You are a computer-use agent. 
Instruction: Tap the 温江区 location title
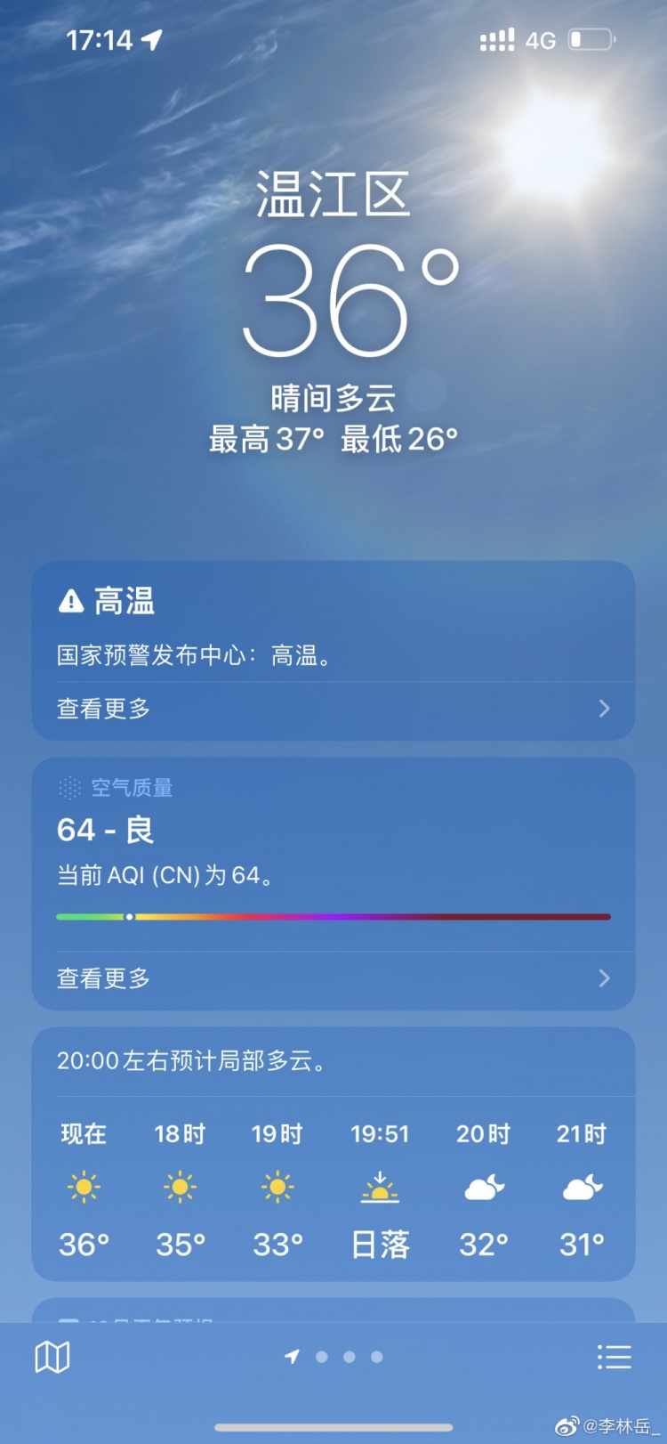[x=333, y=194]
